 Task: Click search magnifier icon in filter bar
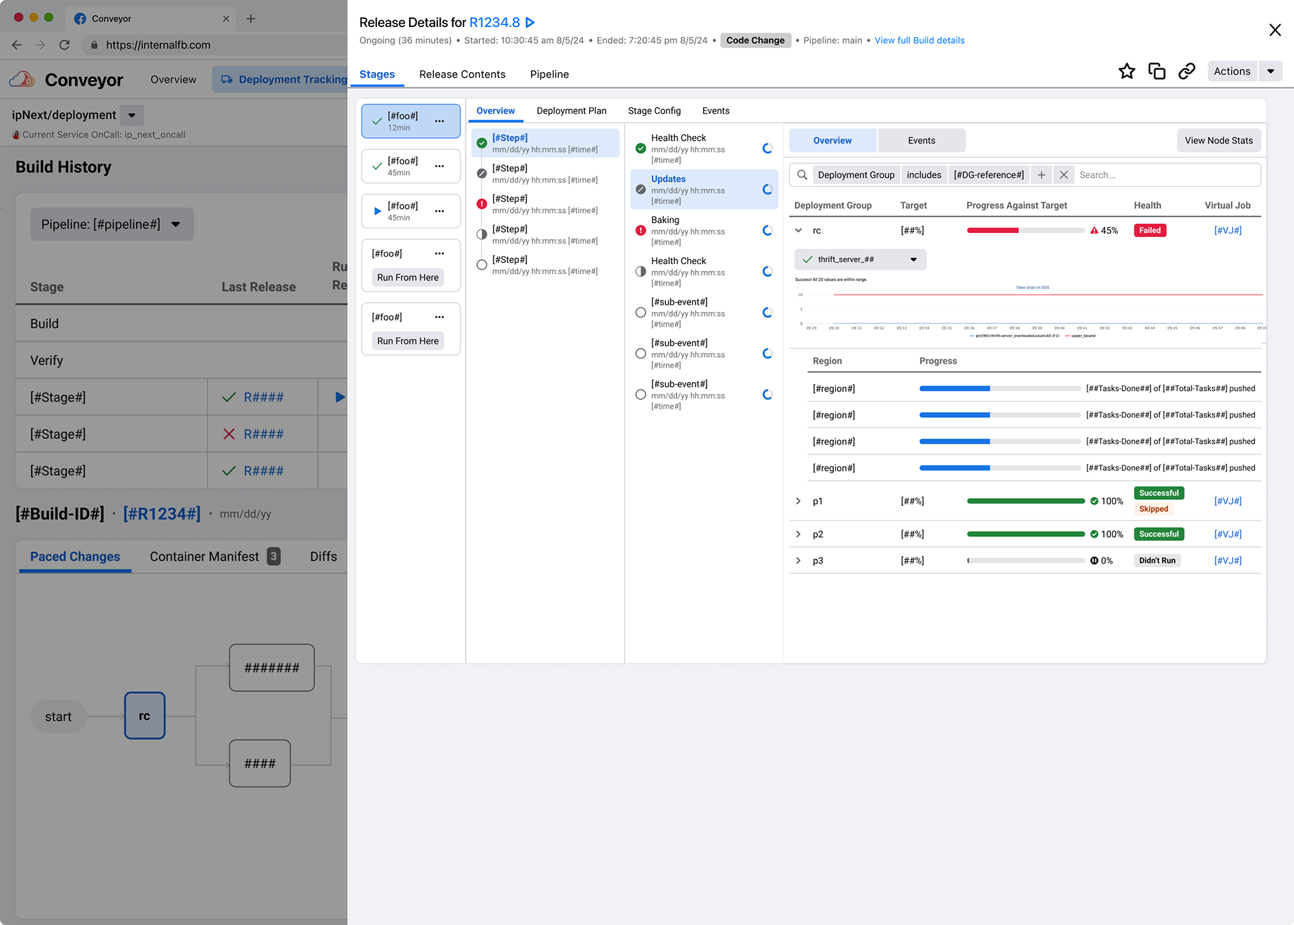pos(802,175)
